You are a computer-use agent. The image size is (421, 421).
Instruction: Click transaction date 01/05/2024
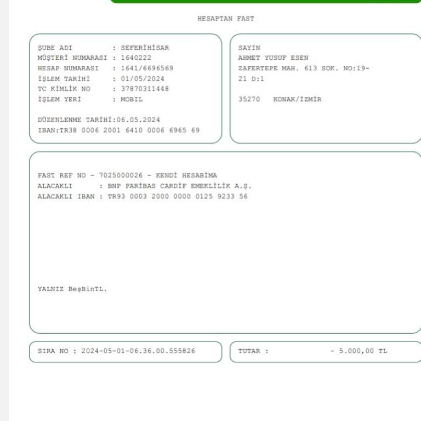click(143, 79)
